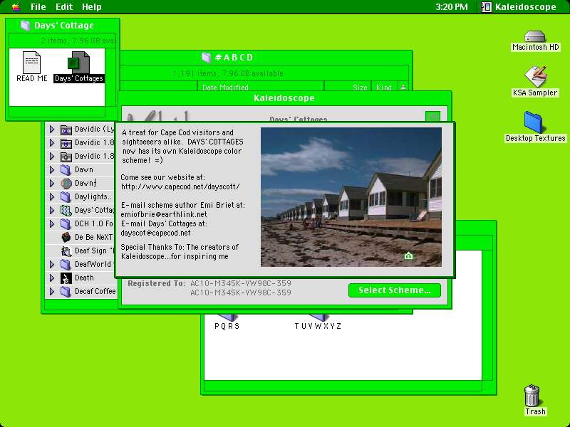570x427 pixels.
Task: Expand the DCH 1.0 Fo folder row
Action: tap(52, 223)
